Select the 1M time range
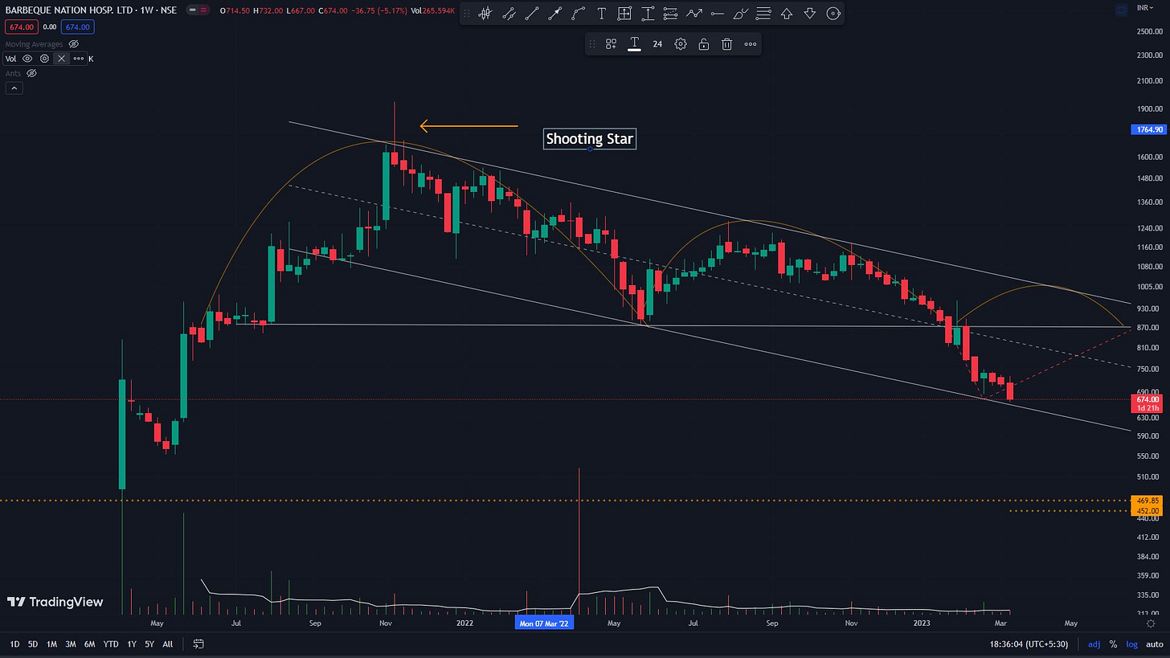Image resolution: width=1170 pixels, height=658 pixels. pyautogui.click(x=51, y=644)
